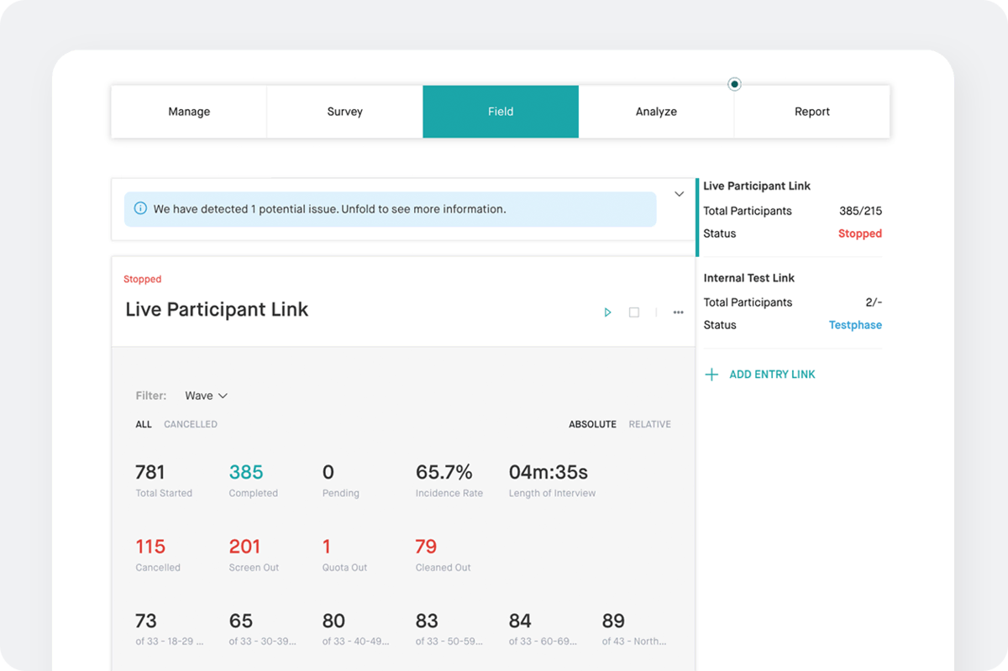Click the info icon in the issue banner
This screenshot has width=1008, height=671.
click(140, 208)
